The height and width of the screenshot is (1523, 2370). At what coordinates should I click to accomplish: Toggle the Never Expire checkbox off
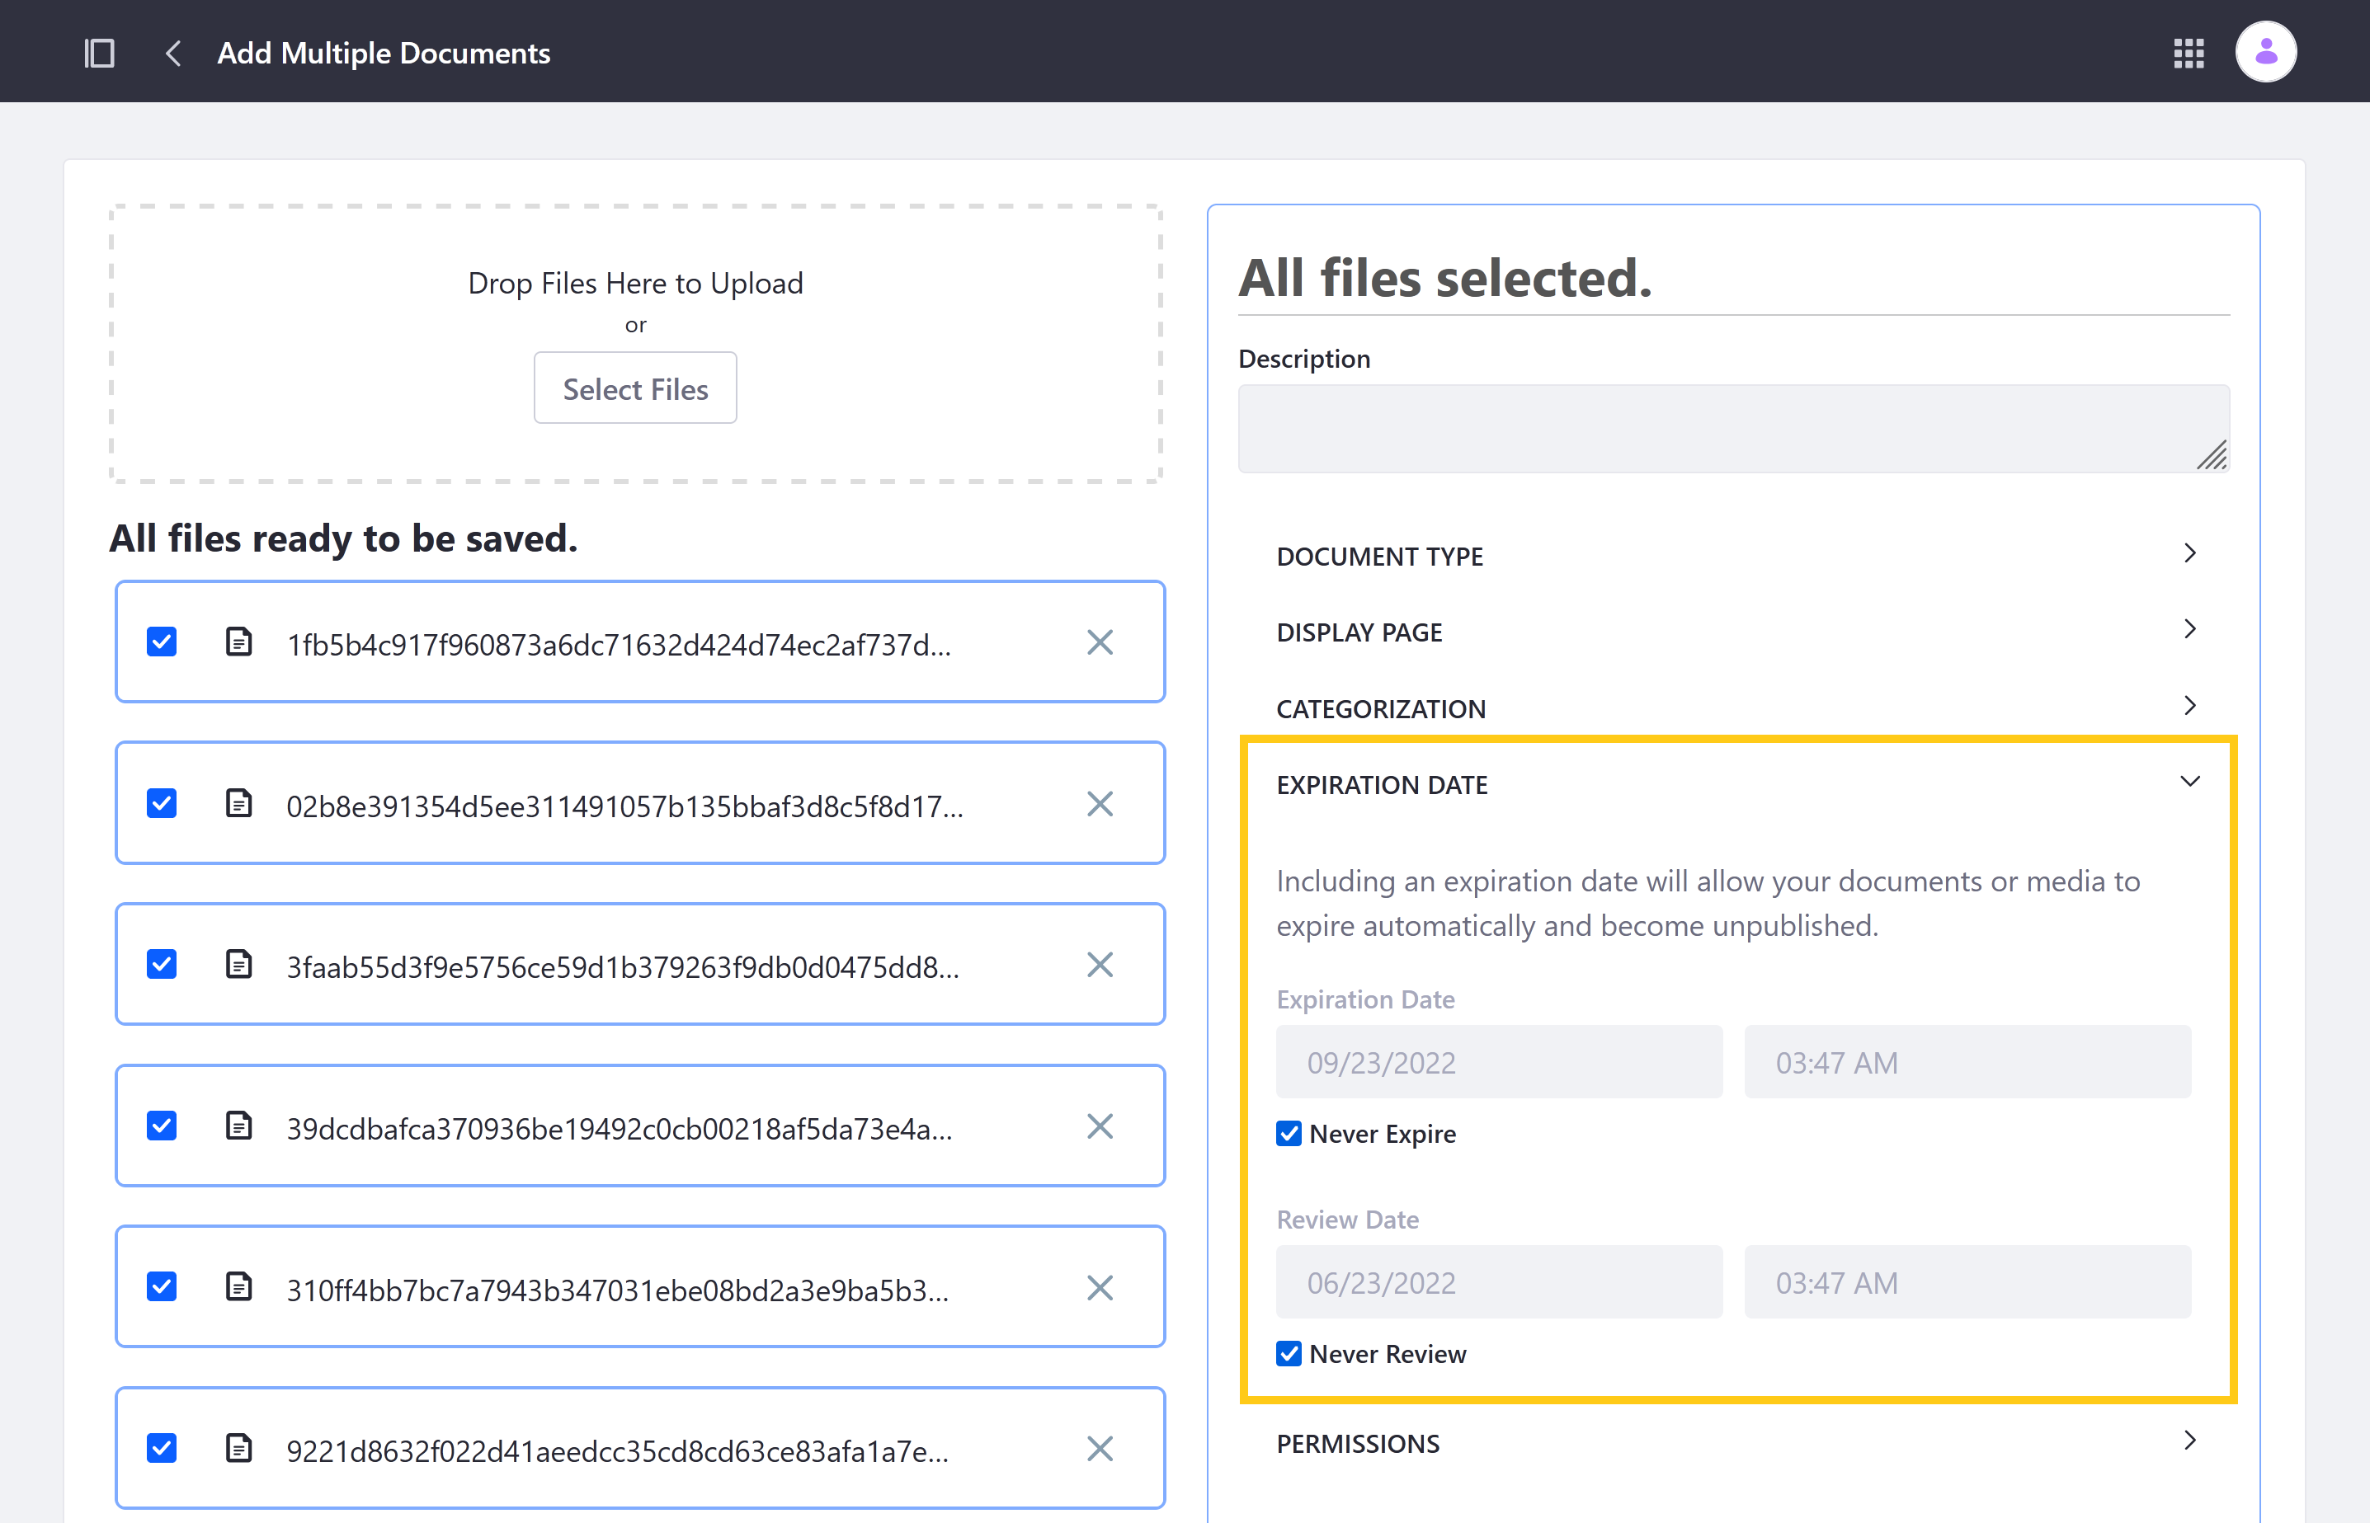click(x=1287, y=1133)
